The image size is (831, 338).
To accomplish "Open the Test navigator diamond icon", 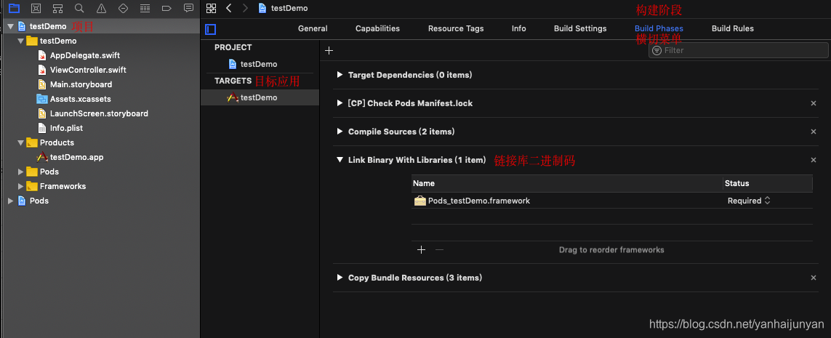I will tap(123, 8).
